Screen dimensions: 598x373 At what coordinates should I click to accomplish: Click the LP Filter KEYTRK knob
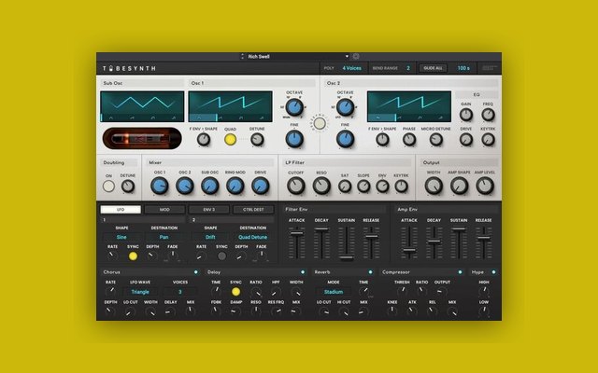(401, 186)
